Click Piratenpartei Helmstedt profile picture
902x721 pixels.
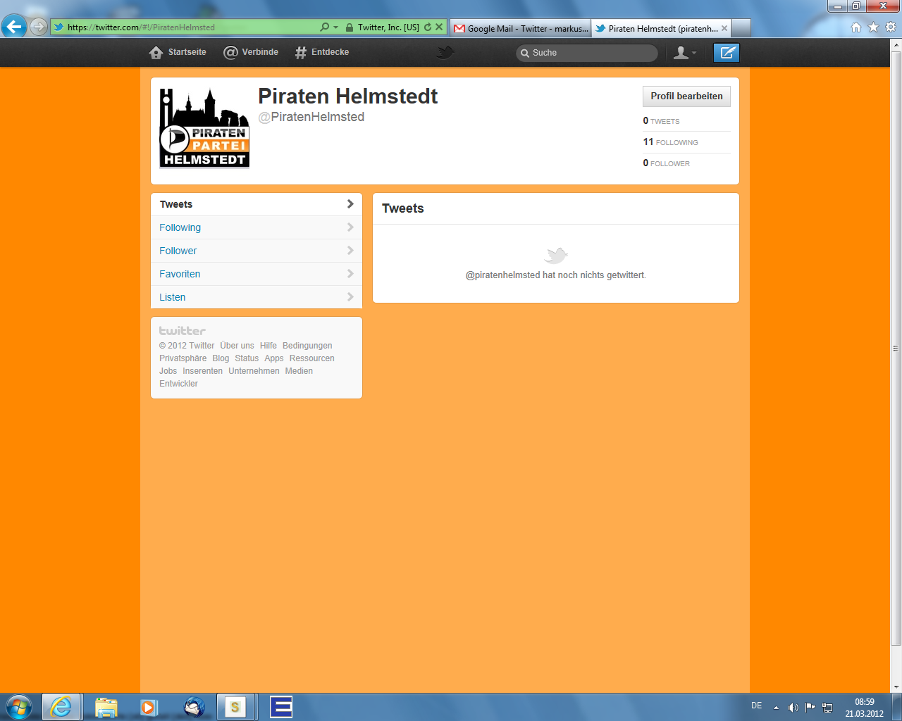pyautogui.click(x=204, y=127)
